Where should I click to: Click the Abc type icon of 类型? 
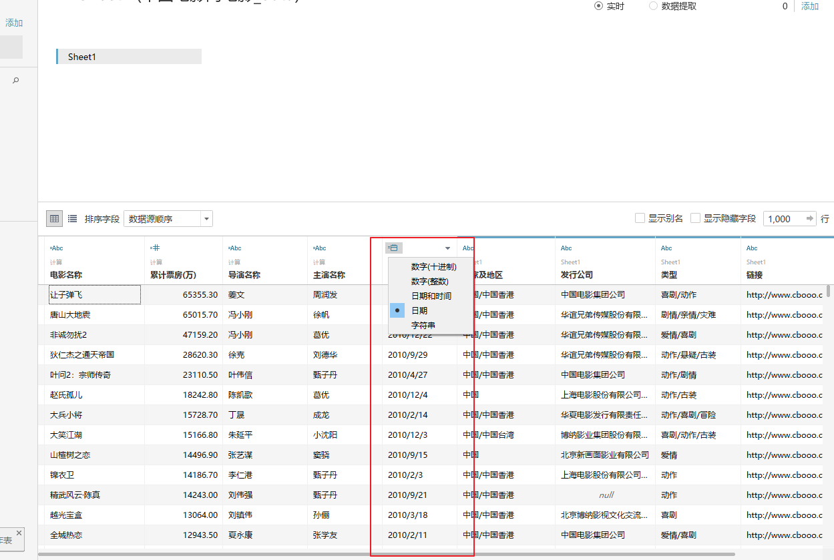point(666,248)
